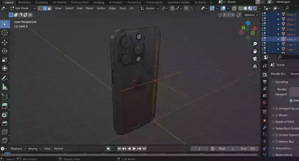Select the Extrude Region tool

5,106
